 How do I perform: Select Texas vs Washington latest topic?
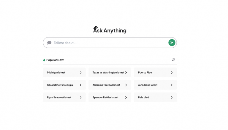click(108, 72)
